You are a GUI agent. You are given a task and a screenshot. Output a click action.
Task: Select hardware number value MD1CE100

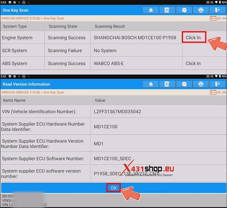tap(106, 127)
